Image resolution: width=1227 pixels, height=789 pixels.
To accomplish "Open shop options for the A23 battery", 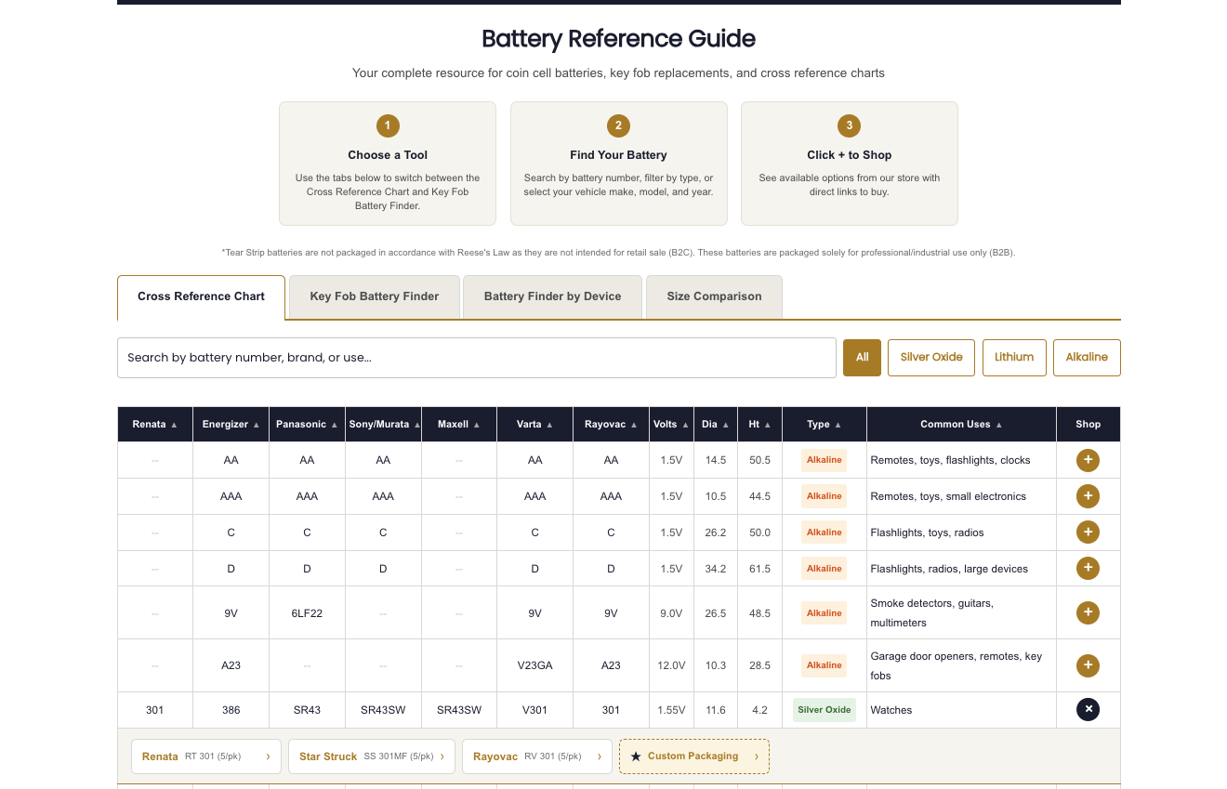I will [1088, 665].
